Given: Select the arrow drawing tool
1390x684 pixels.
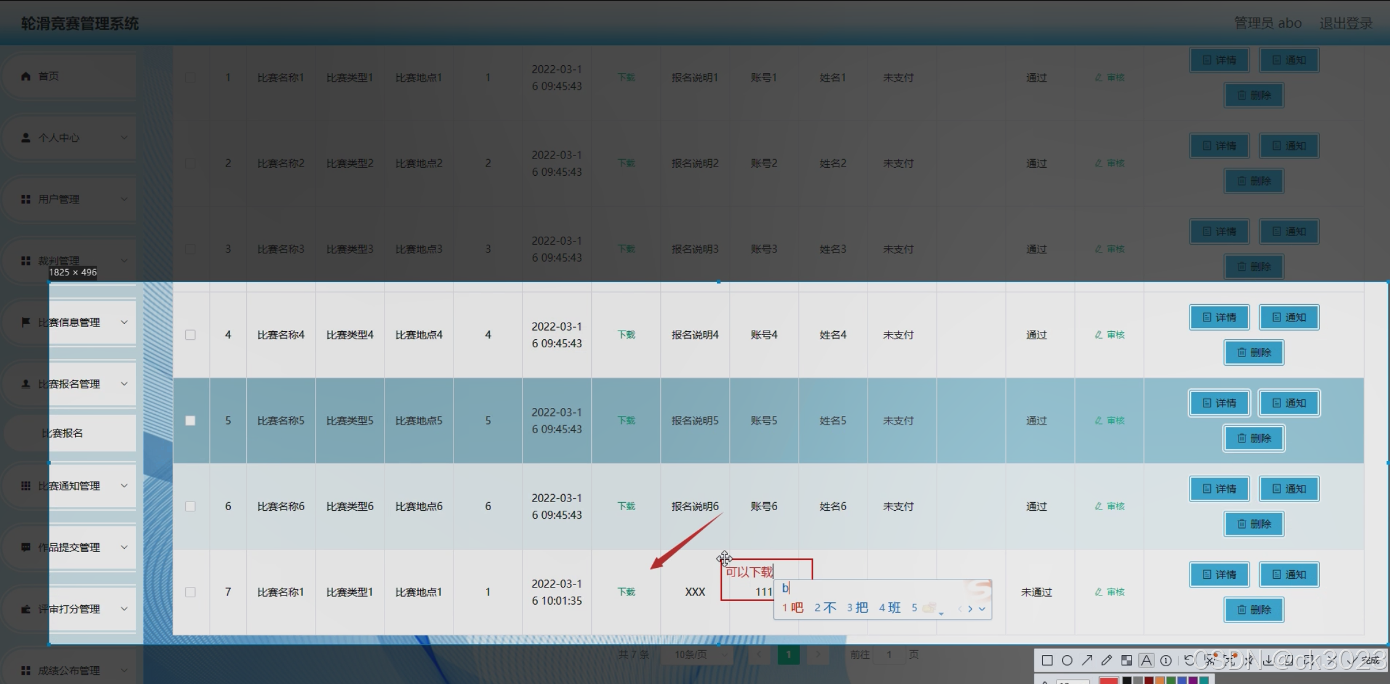Looking at the screenshot, I should click(1087, 661).
